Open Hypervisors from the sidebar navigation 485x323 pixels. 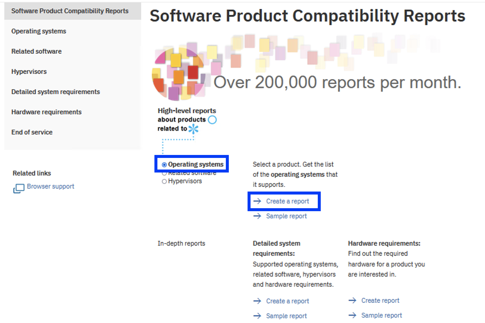[29, 72]
